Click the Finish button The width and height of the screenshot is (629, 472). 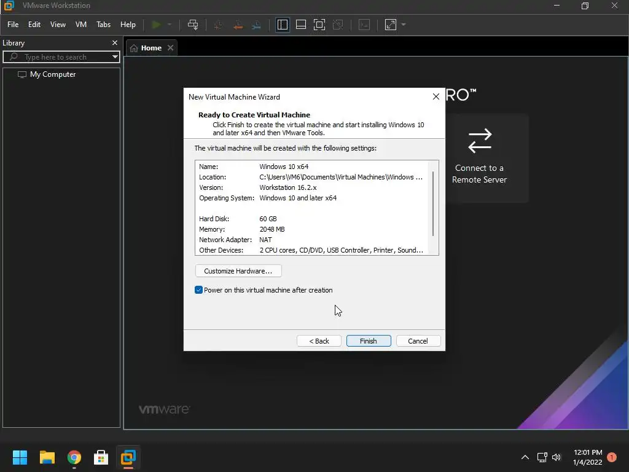pyautogui.click(x=369, y=340)
